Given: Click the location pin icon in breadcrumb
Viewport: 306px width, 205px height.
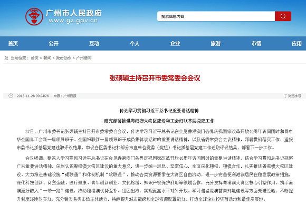Looking at the screenshot, I should (x=6, y=58).
